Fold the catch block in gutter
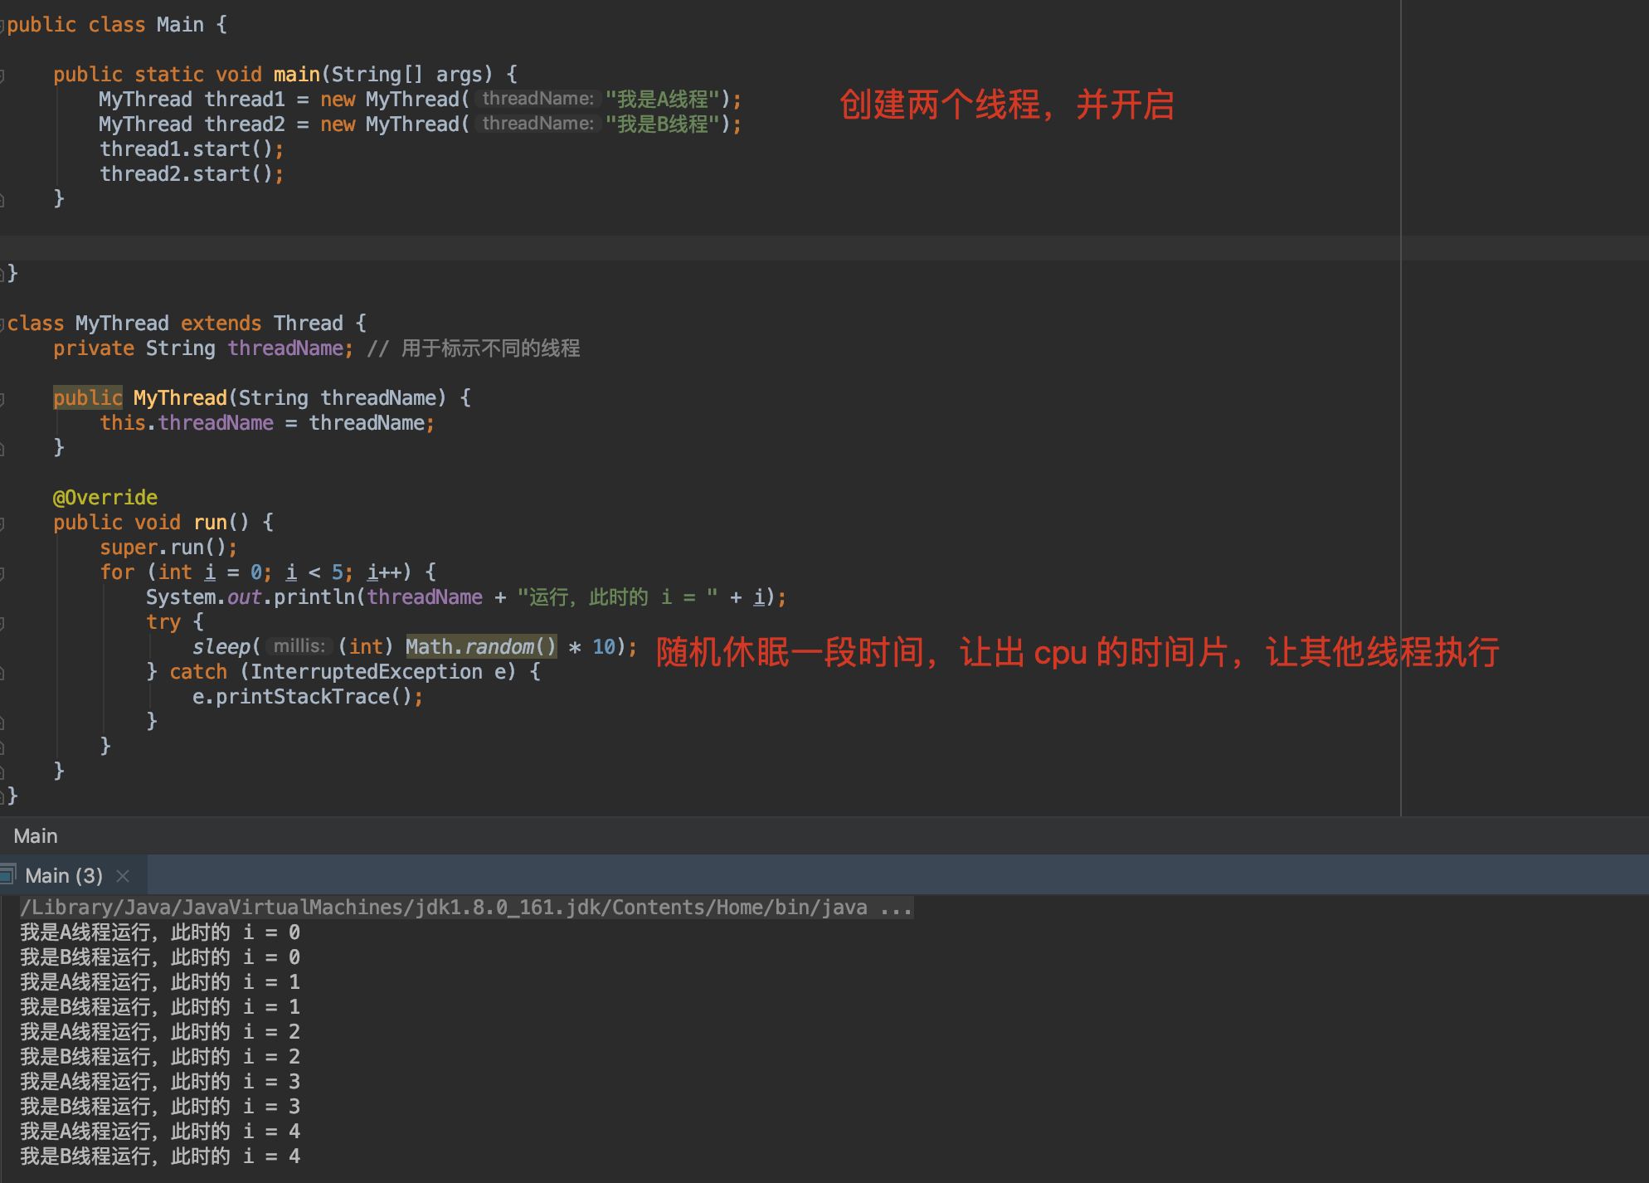The height and width of the screenshot is (1183, 1649). tap(2, 673)
